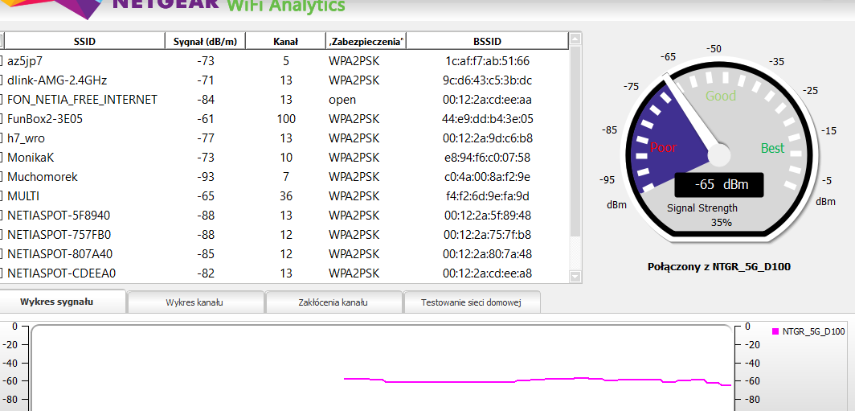Click the network list vertical scrollbar thumb
Image resolution: width=855 pixels, height=411 pixels.
click(575, 141)
